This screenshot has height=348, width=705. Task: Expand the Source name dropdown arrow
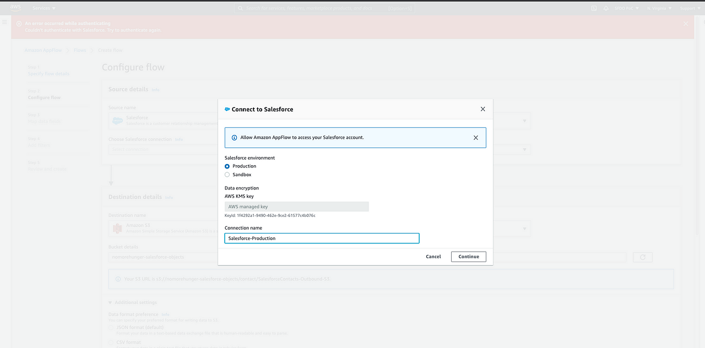click(x=524, y=121)
